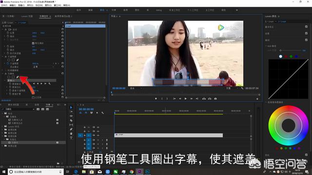Create rectangle mask under Mosaic effect
This screenshot has width=312, height=175.
13,77
